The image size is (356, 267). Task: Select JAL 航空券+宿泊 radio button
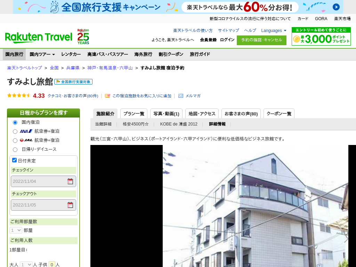click(15, 140)
